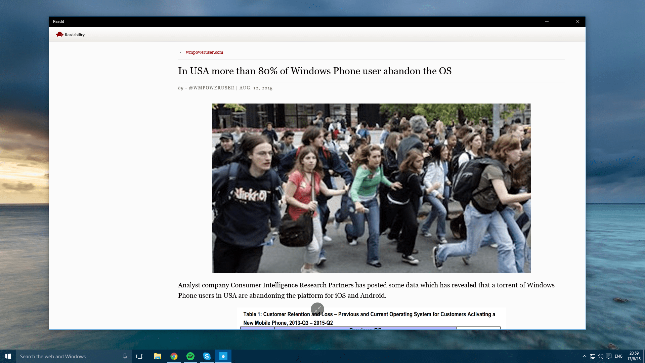Change the ENG input language indicator
The height and width of the screenshot is (363, 645).
pos(619,356)
